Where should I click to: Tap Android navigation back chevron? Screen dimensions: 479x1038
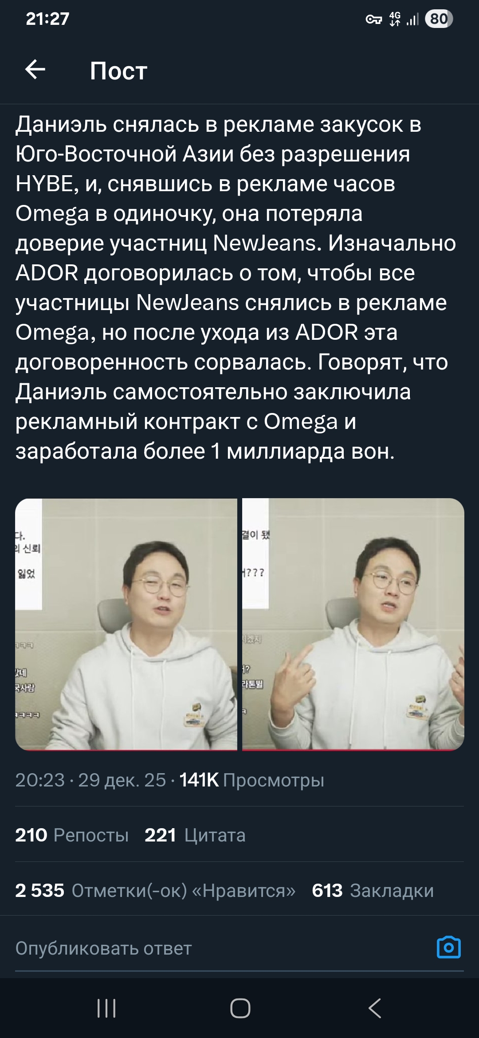[x=375, y=1008]
